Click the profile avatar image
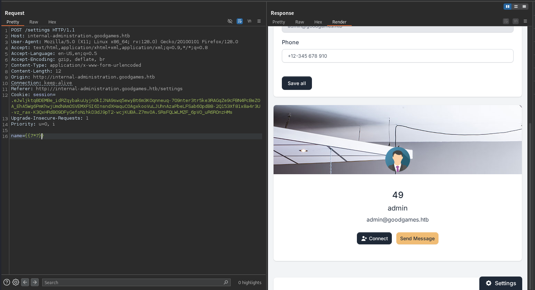Image resolution: width=535 pixels, height=290 pixels. [x=398, y=159]
